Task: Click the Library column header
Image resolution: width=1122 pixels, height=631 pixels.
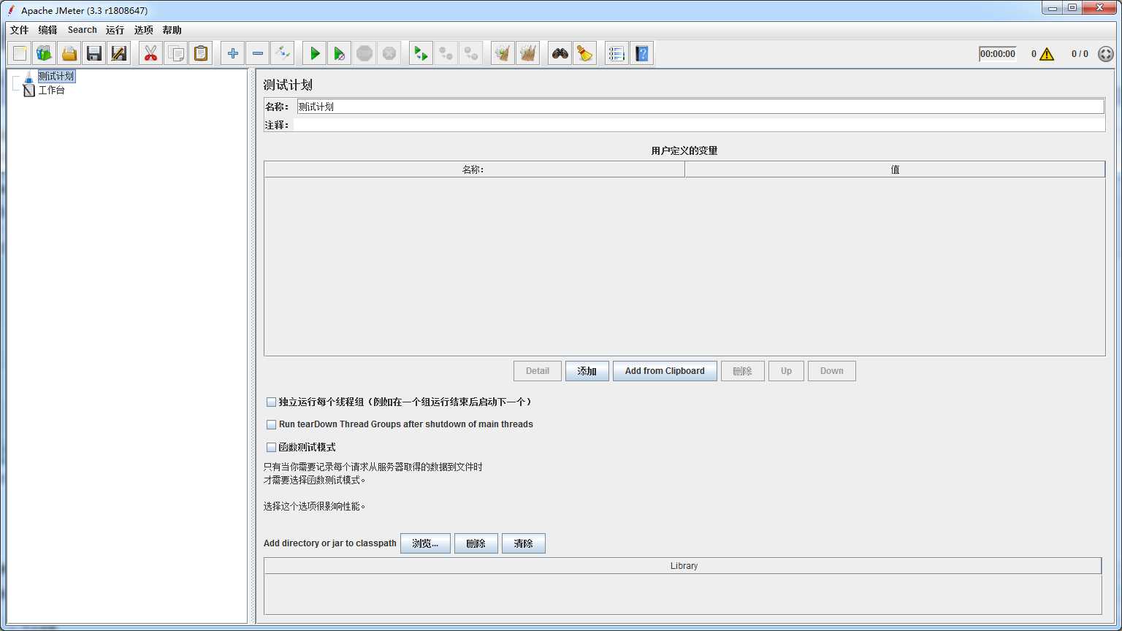Action: pos(683,566)
